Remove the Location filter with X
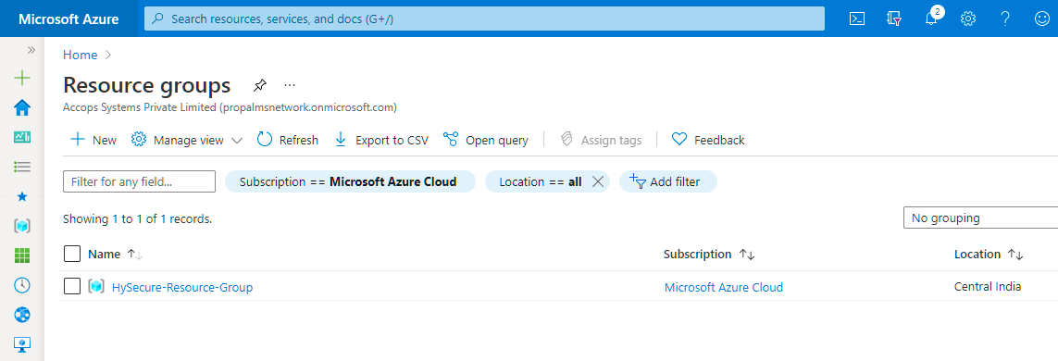The width and height of the screenshot is (1058, 361). click(x=597, y=181)
